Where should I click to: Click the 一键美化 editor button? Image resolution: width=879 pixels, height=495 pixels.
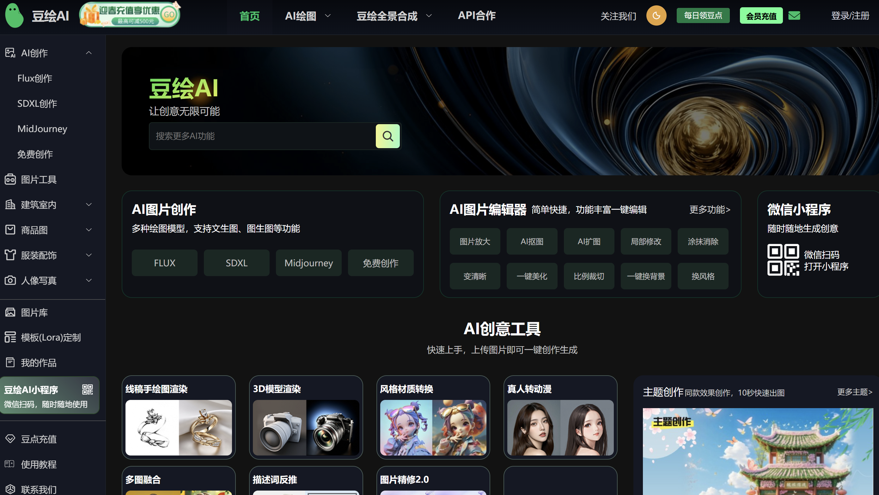click(532, 276)
